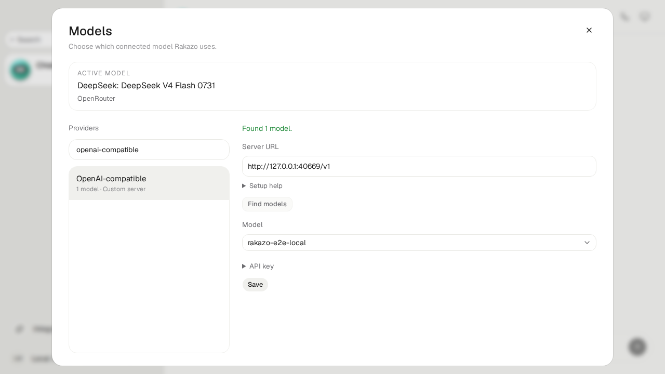
Task: Focus the Providers filter field showing openai-compatible
Action: click(149, 150)
